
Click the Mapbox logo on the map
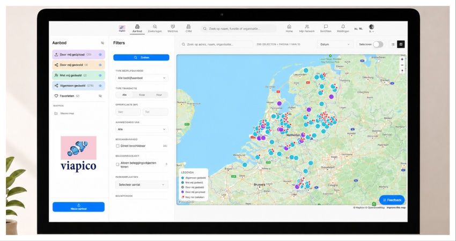click(186, 202)
